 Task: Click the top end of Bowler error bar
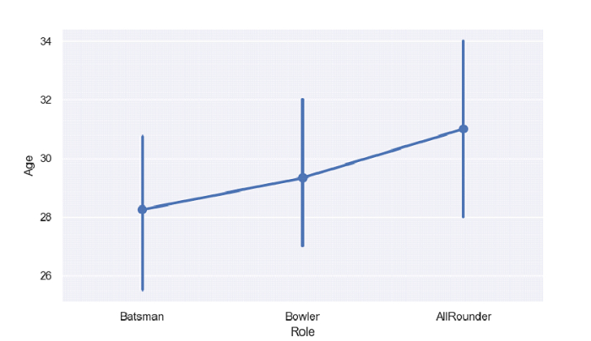302,100
